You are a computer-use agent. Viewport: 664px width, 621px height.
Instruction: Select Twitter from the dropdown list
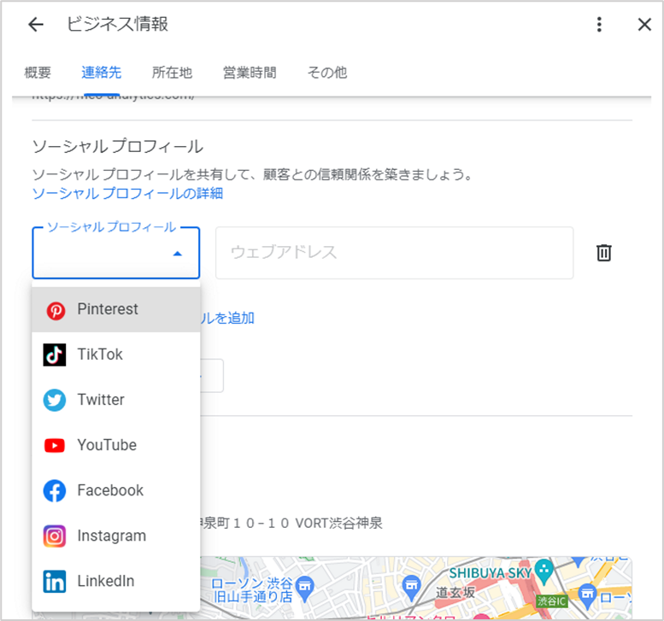(116, 400)
